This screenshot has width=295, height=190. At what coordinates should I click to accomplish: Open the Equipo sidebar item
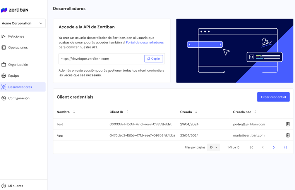pos(14,76)
